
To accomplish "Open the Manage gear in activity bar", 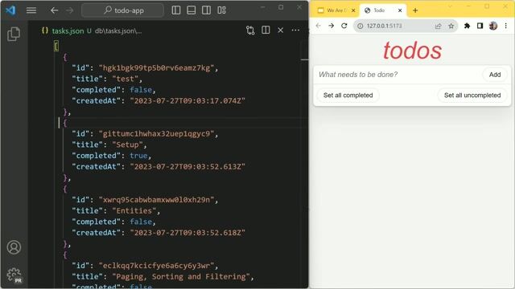I will tap(14, 275).
